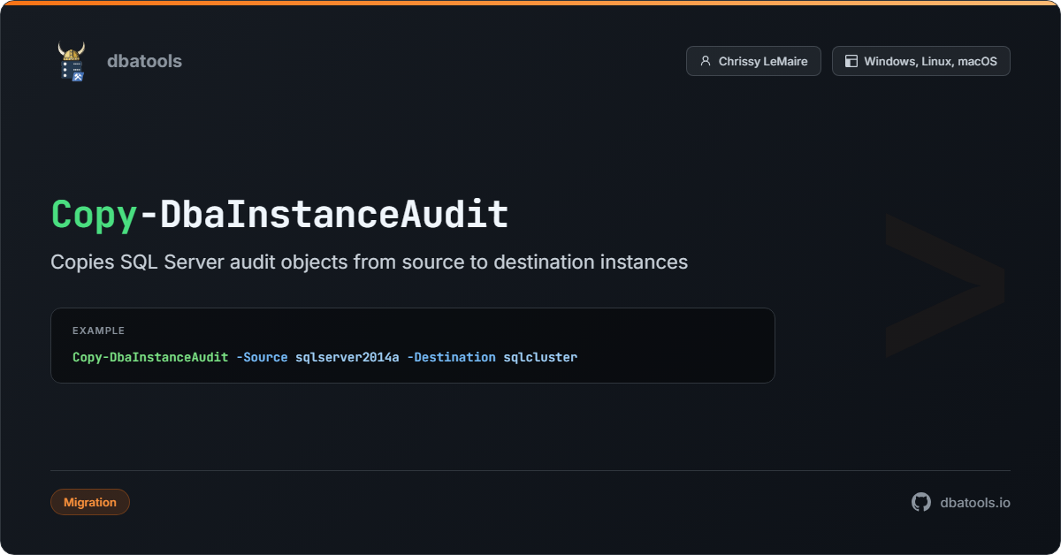This screenshot has height=555, width=1061.
Task: Click the green Copy word in title
Action: [x=95, y=215]
